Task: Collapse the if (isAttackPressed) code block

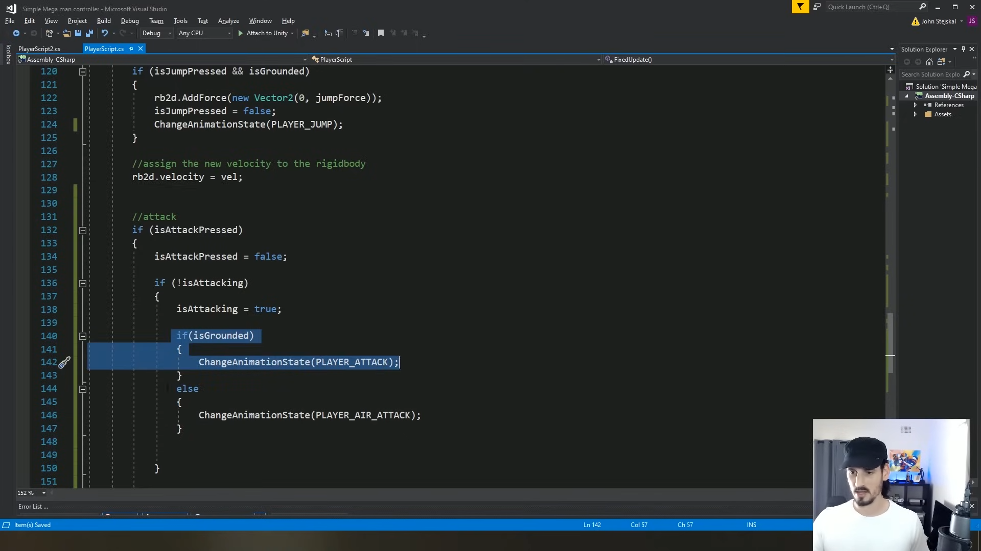Action: (x=83, y=231)
